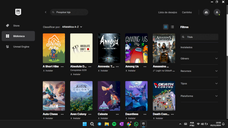Click the Amnesia game cover thumbnail

tap(109, 48)
